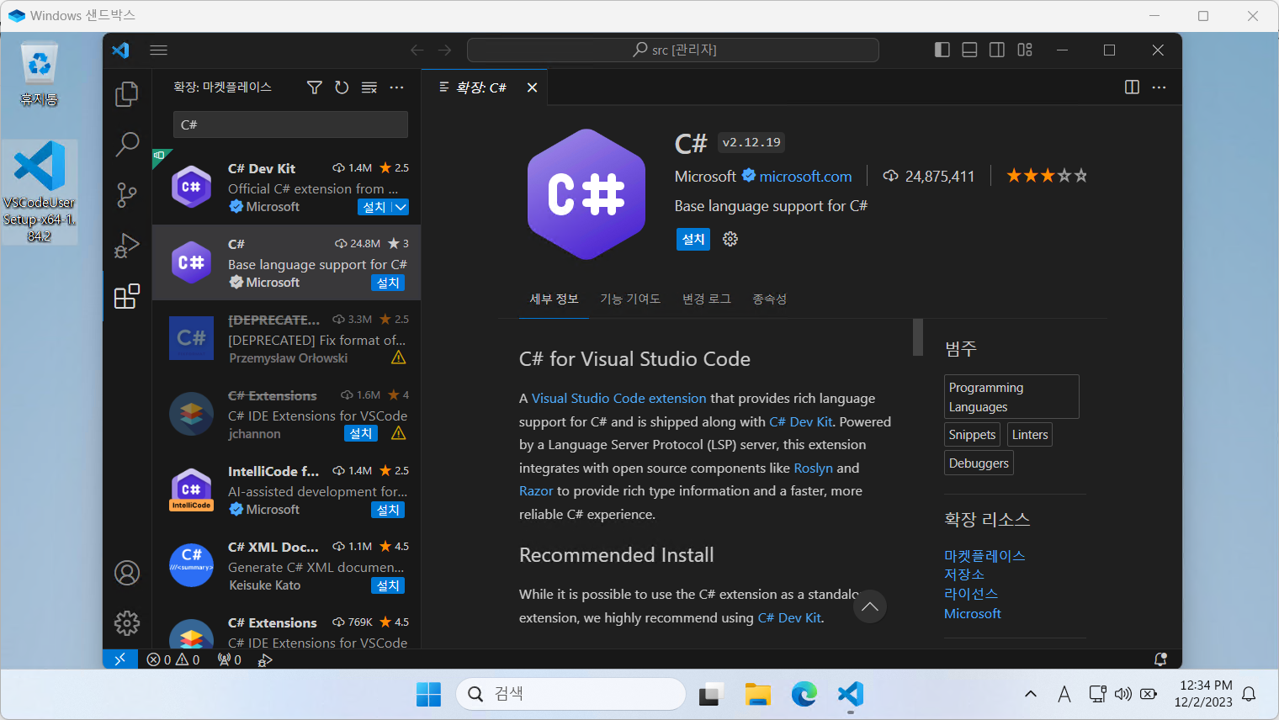1279x720 pixels.
Task: Split the editor to the right
Action: (x=1132, y=87)
